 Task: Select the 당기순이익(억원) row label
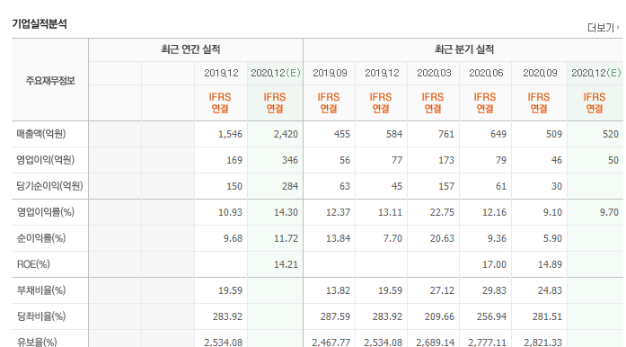point(49,186)
